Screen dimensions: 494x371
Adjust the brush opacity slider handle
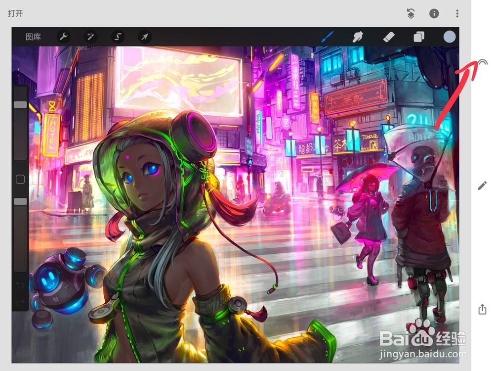point(20,201)
